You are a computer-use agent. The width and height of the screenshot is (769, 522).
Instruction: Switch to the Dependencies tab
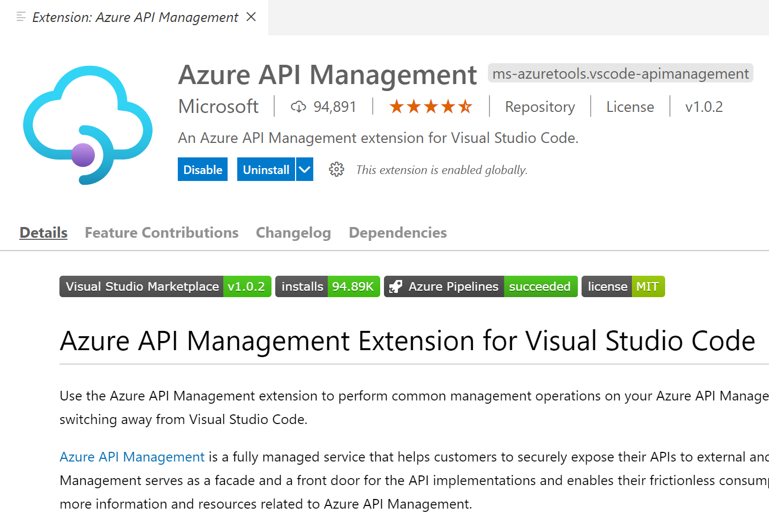point(398,232)
